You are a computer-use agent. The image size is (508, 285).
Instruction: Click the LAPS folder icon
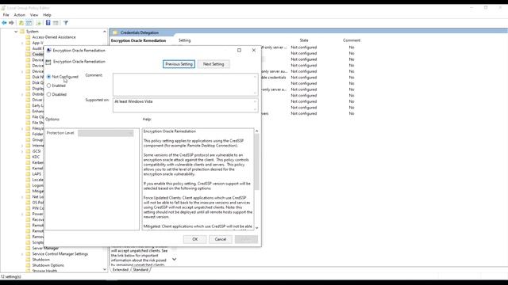tap(29, 174)
